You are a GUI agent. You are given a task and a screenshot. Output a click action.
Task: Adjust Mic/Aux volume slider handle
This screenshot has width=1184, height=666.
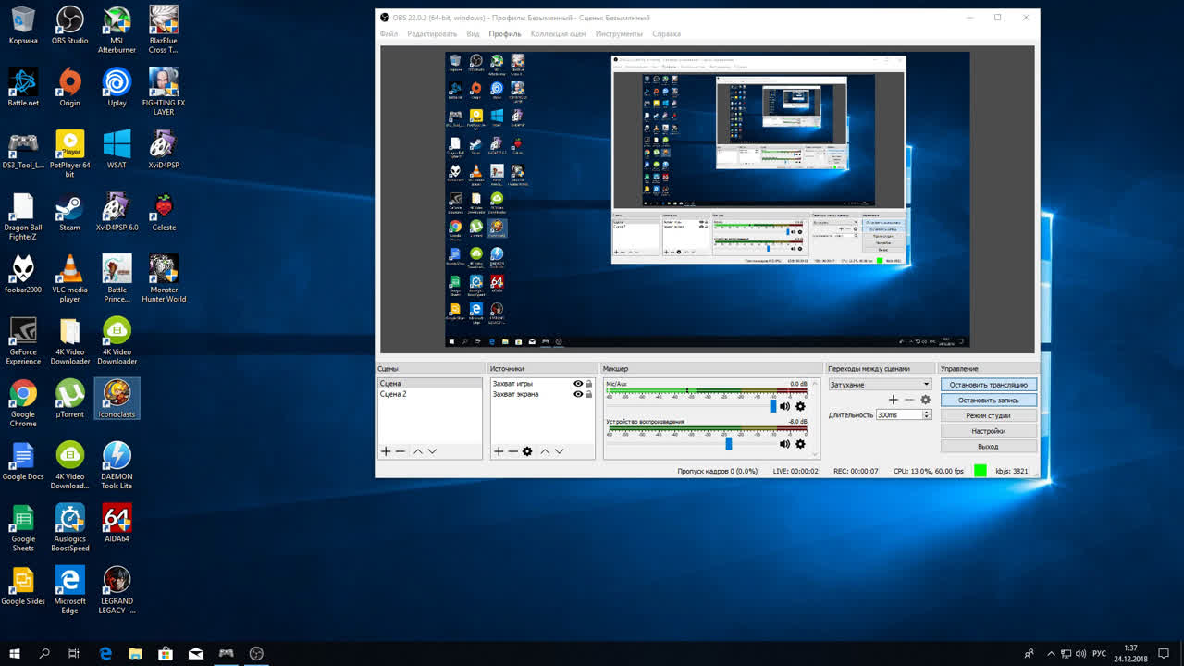click(x=773, y=406)
